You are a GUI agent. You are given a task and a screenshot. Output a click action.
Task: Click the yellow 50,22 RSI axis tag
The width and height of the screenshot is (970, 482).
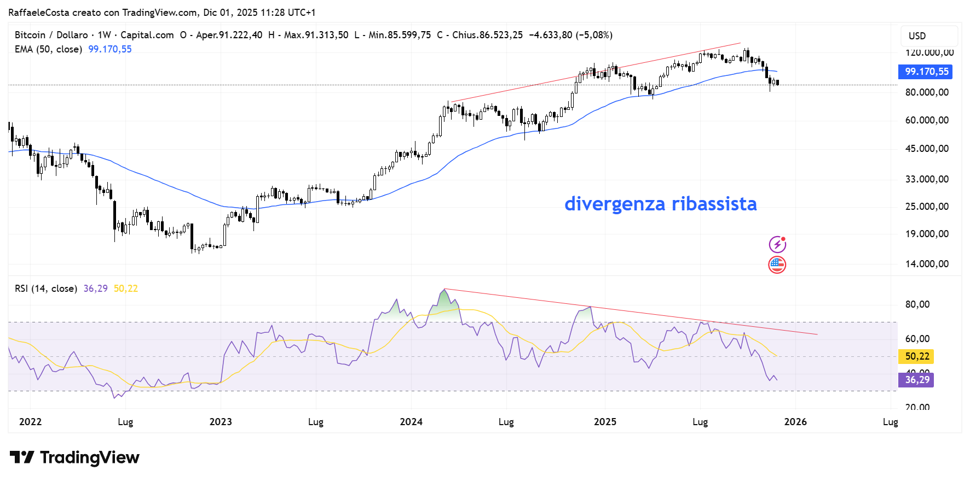click(916, 356)
